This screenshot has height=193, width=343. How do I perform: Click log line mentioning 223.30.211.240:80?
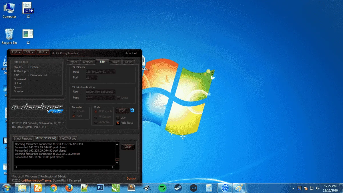pos(47,154)
